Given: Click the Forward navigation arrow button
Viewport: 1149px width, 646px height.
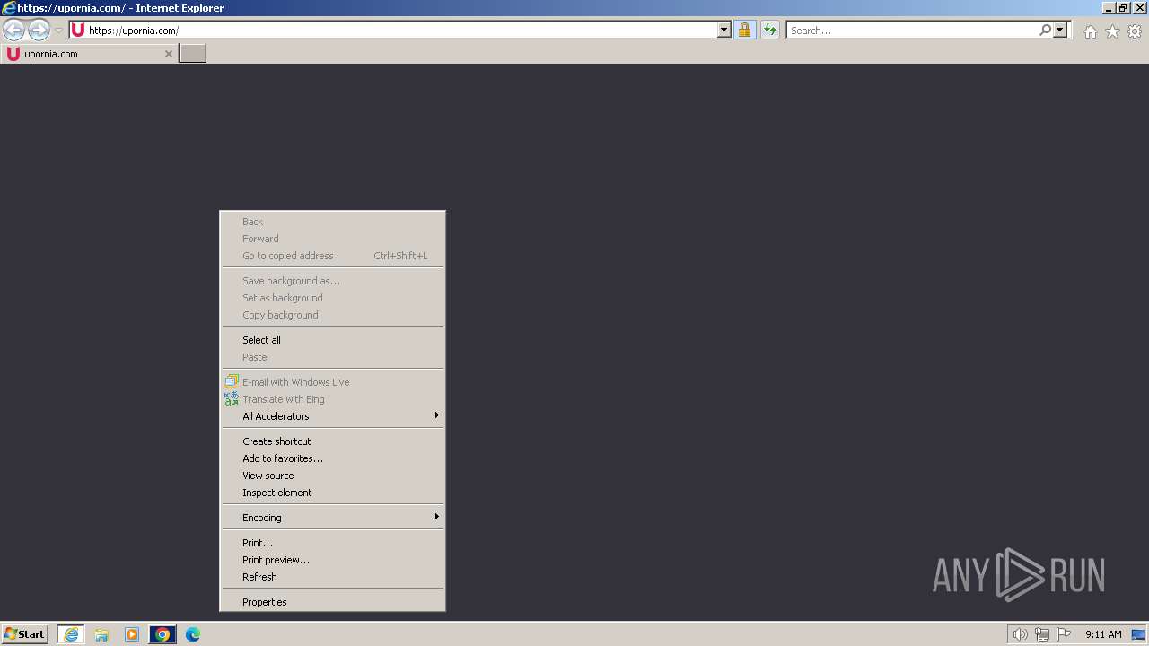Looking at the screenshot, I should pyautogui.click(x=39, y=31).
